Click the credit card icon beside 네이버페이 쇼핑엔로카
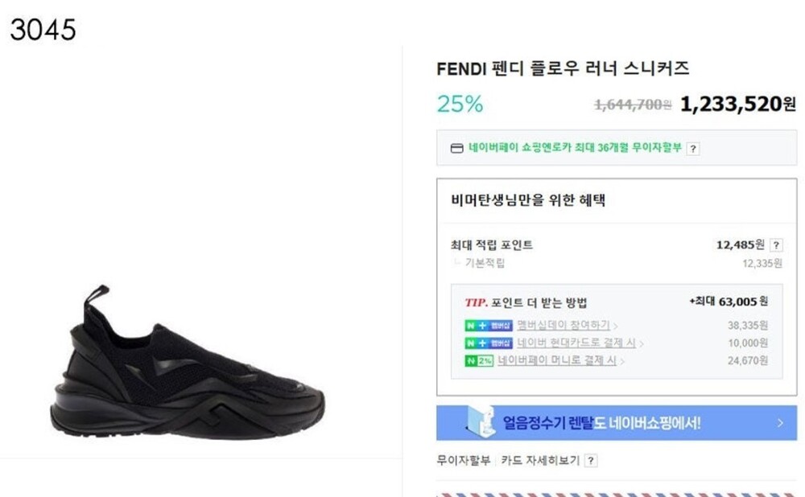This screenshot has width=805, height=497. click(456, 148)
